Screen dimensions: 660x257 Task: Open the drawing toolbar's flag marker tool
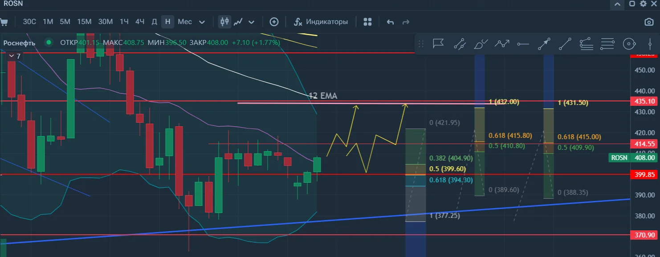click(x=438, y=44)
